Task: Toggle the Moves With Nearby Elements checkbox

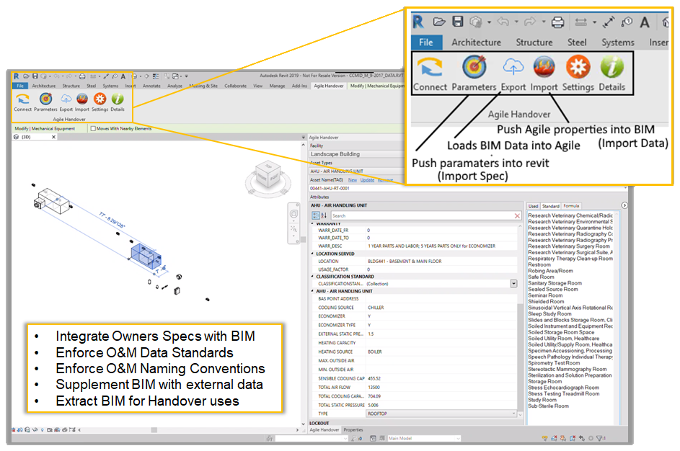Action: pyautogui.click(x=93, y=129)
